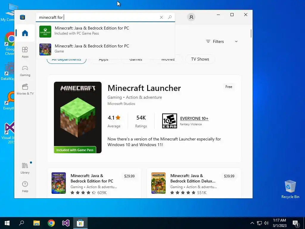Click the $29.99 price label
Viewport: 305px width, 229px height.
(129, 176)
